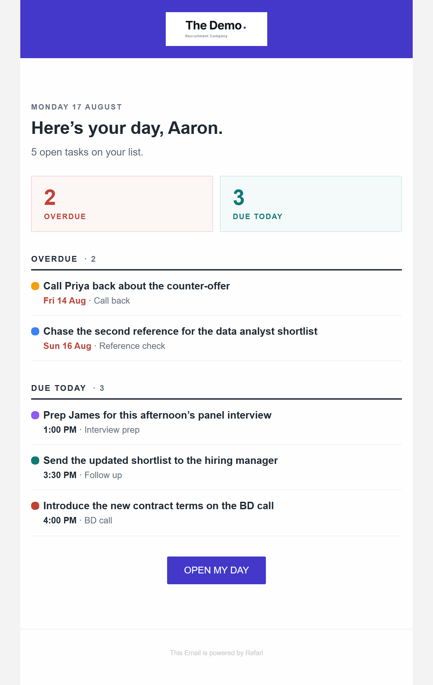This screenshot has height=685, width=433.
Task: Open the OPEN MY DAY button
Action: [x=216, y=570]
